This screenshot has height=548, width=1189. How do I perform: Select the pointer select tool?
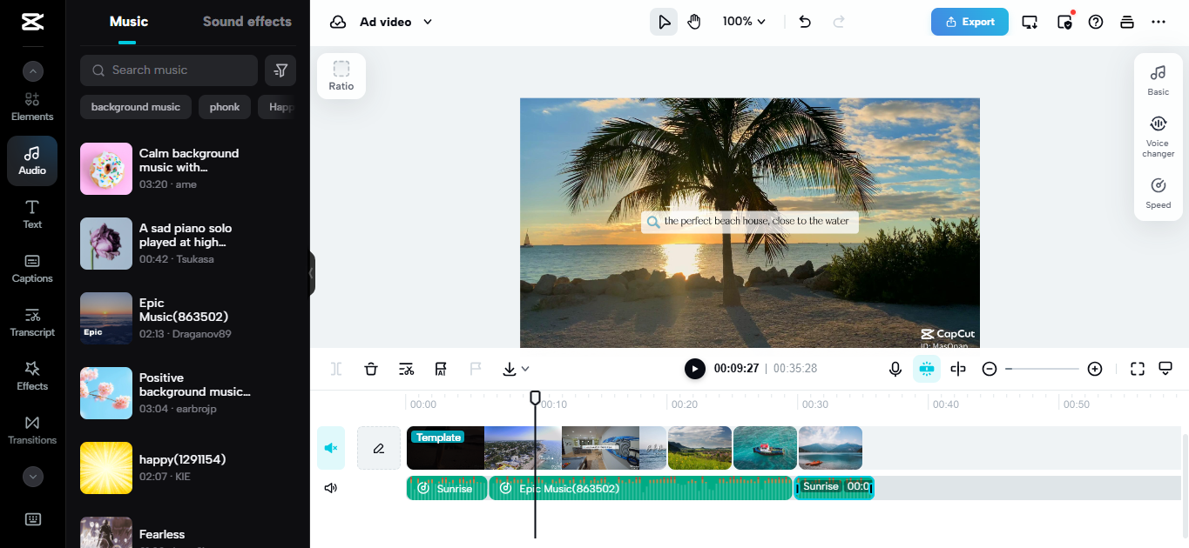[664, 22]
